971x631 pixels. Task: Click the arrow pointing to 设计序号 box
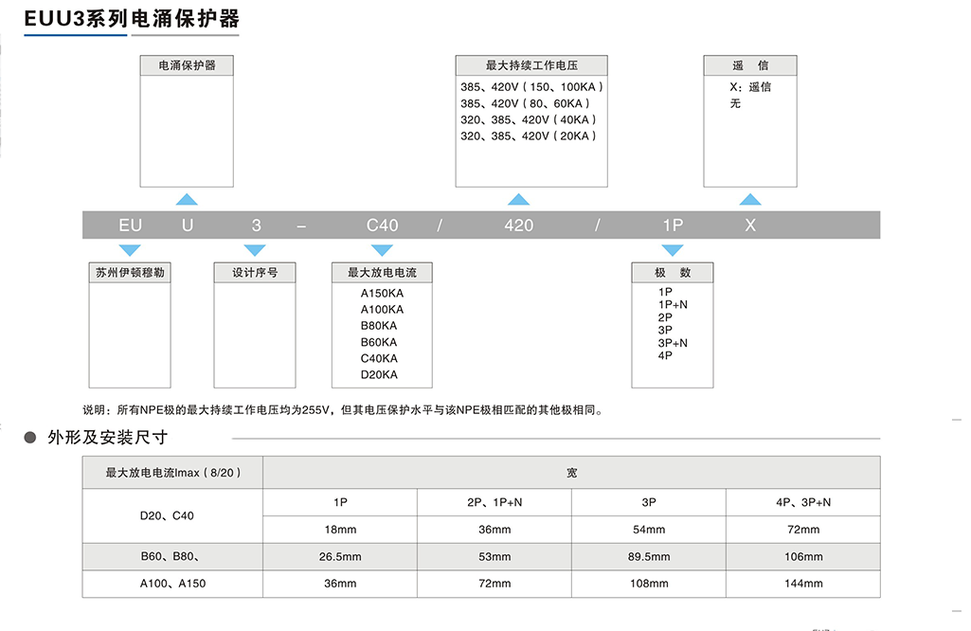pyautogui.click(x=254, y=250)
